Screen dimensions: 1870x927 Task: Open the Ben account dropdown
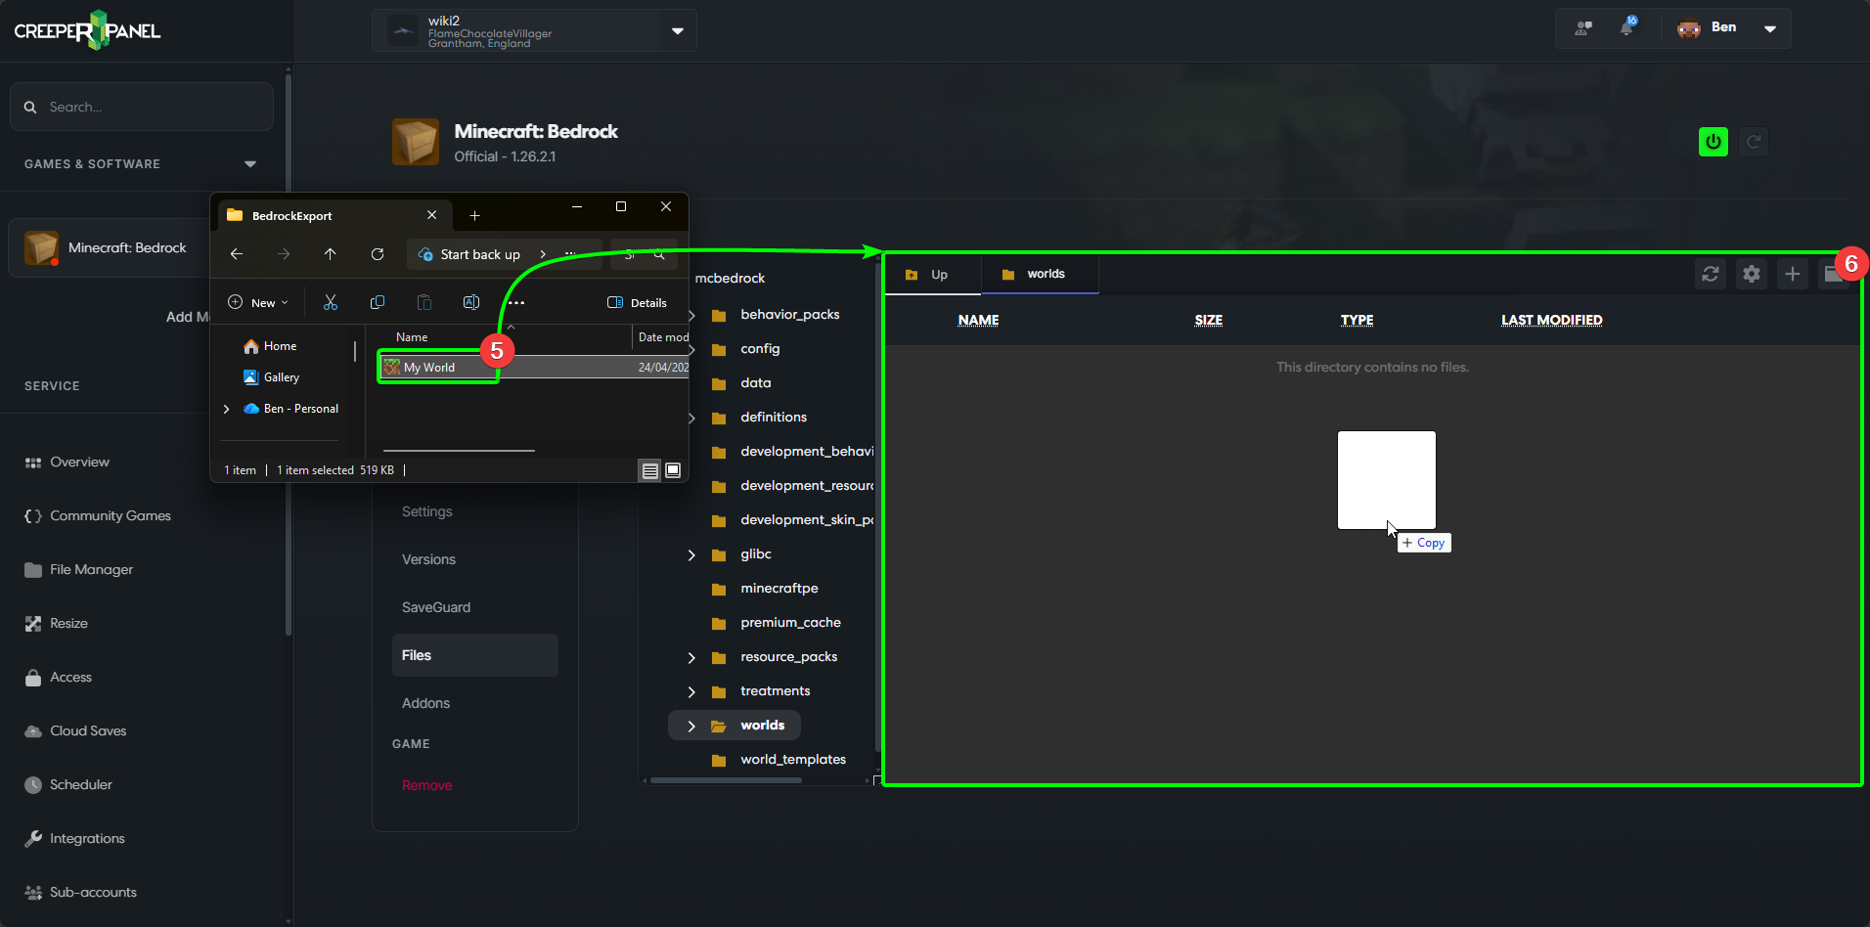pos(1770,28)
